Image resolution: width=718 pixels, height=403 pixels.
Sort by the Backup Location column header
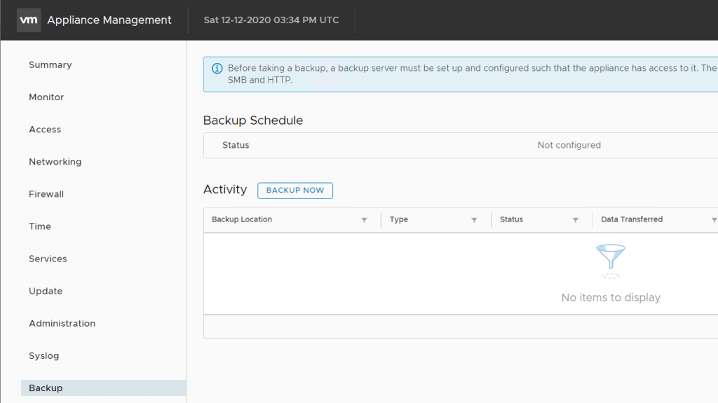coord(242,220)
